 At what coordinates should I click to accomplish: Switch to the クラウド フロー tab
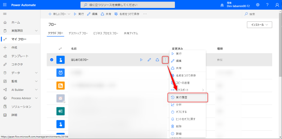pos(55,33)
